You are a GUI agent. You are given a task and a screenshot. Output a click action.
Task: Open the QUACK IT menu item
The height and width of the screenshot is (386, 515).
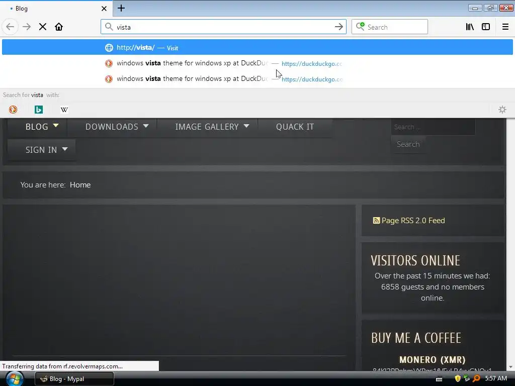(x=295, y=127)
